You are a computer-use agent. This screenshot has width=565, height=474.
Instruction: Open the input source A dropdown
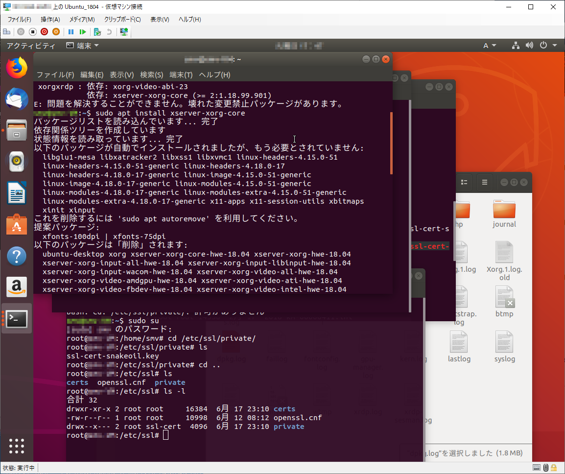coord(490,46)
